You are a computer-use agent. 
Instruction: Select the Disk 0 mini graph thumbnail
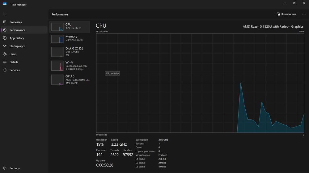click(x=57, y=52)
